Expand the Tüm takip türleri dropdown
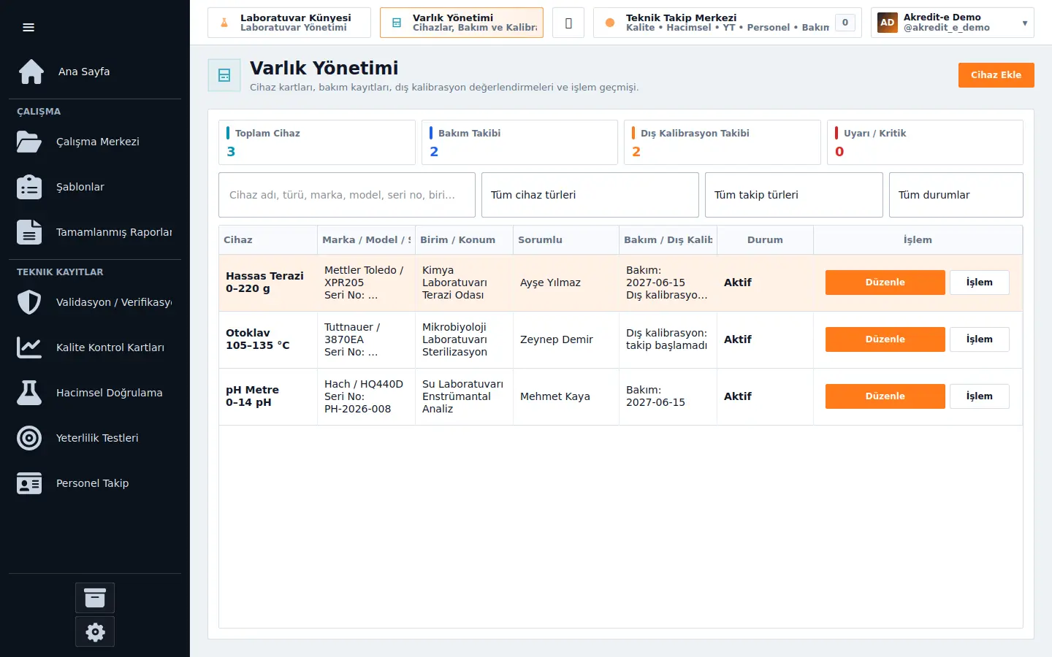Screen dimensions: 1052x657 (794, 195)
